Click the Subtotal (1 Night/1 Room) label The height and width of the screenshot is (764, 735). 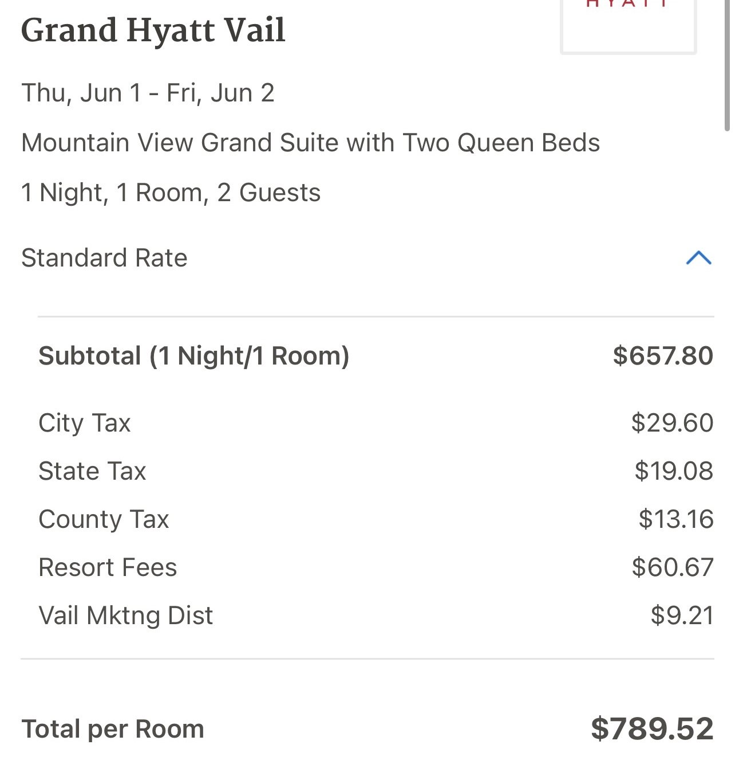coord(193,356)
